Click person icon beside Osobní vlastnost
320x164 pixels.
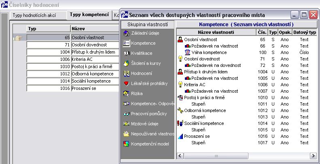click(x=180, y=39)
